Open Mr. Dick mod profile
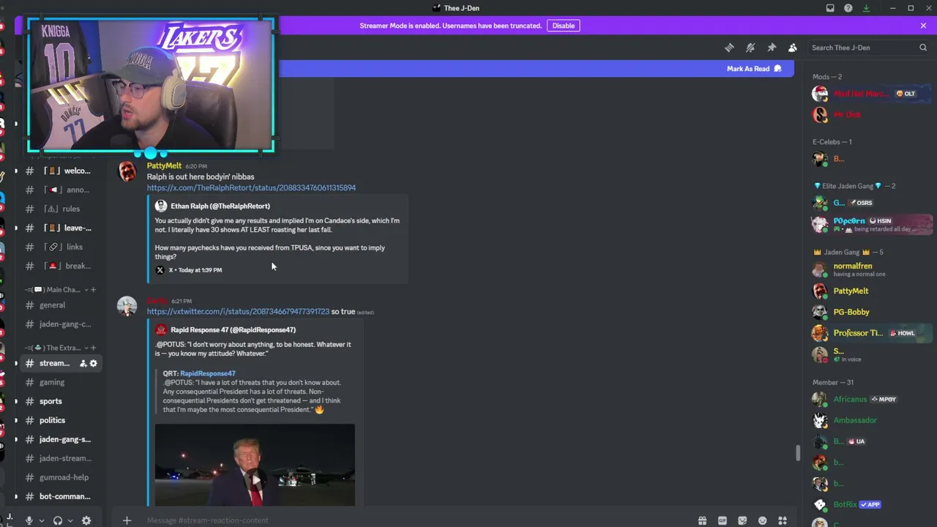This screenshot has height=527, width=937. pos(871,115)
